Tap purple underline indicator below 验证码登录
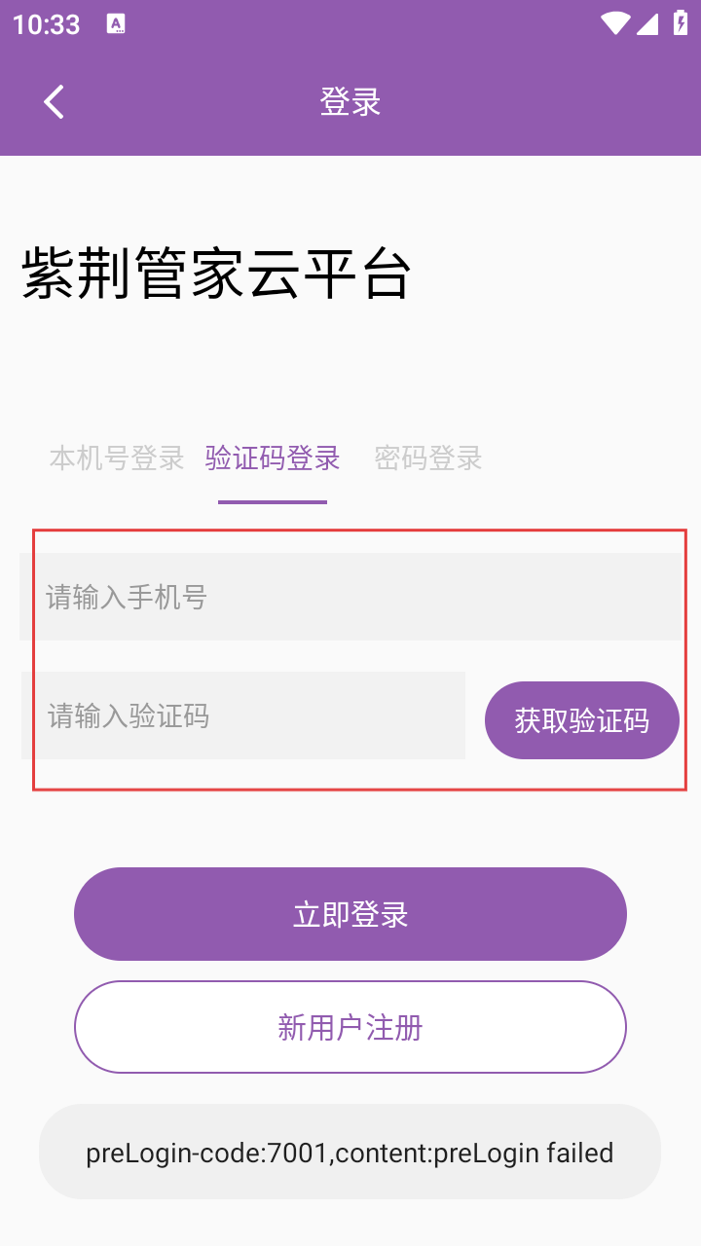This screenshot has width=701, height=1246. pyautogui.click(x=273, y=501)
